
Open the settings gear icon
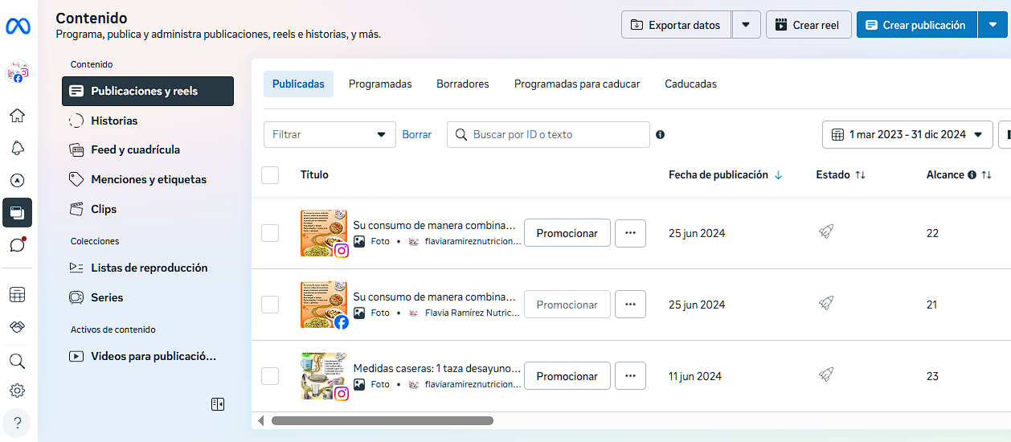click(17, 391)
